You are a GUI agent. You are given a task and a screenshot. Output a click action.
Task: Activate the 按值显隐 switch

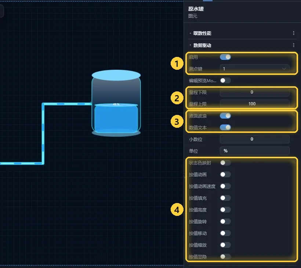tap(225, 257)
